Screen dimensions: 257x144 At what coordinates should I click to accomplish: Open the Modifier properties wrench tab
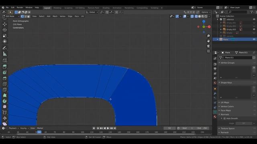click(215, 93)
